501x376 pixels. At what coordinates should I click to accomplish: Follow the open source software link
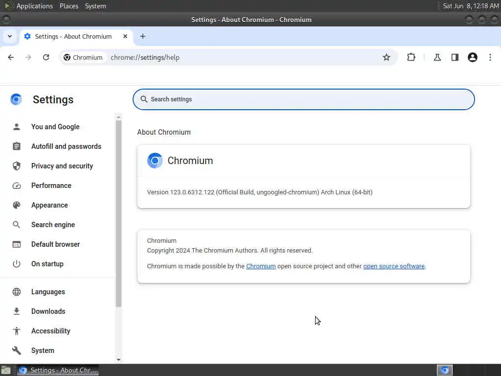click(x=394, y=266)
